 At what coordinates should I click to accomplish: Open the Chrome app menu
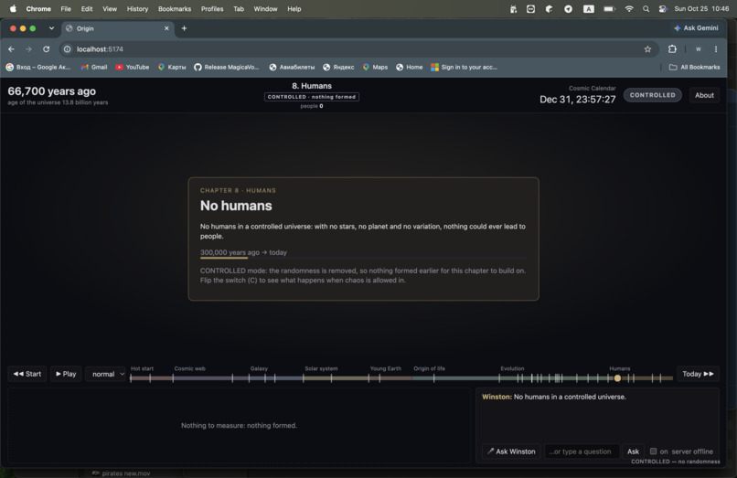(x=38, y=9)
